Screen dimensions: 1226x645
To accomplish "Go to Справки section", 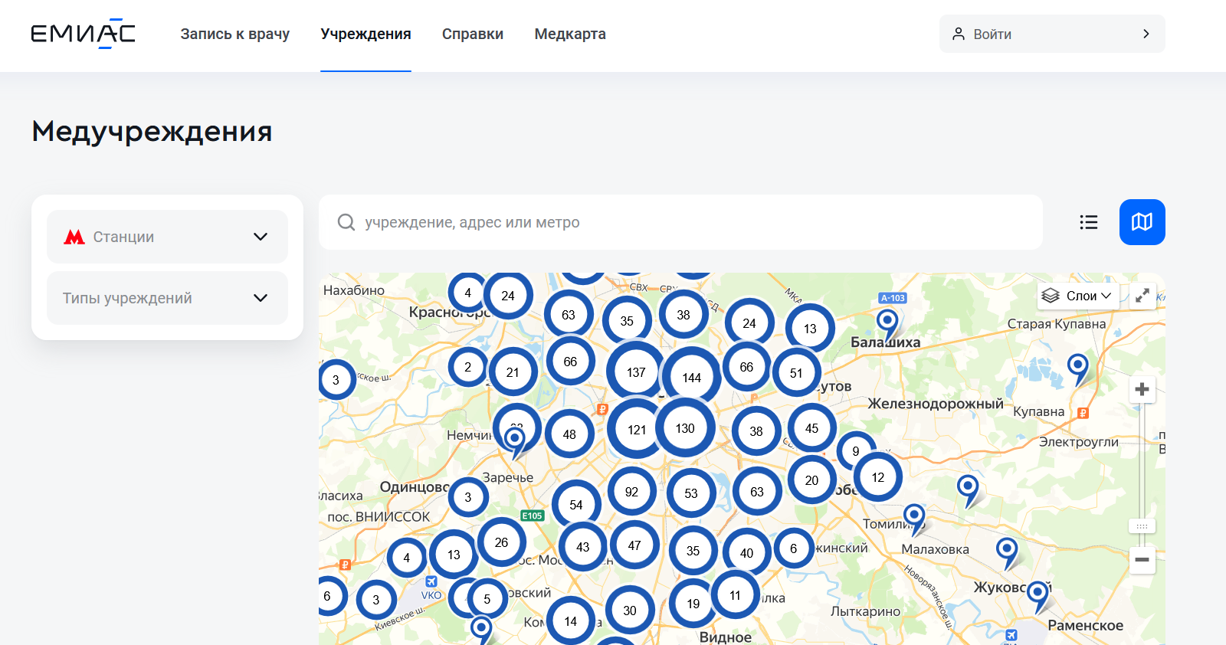I will [473, 34].
